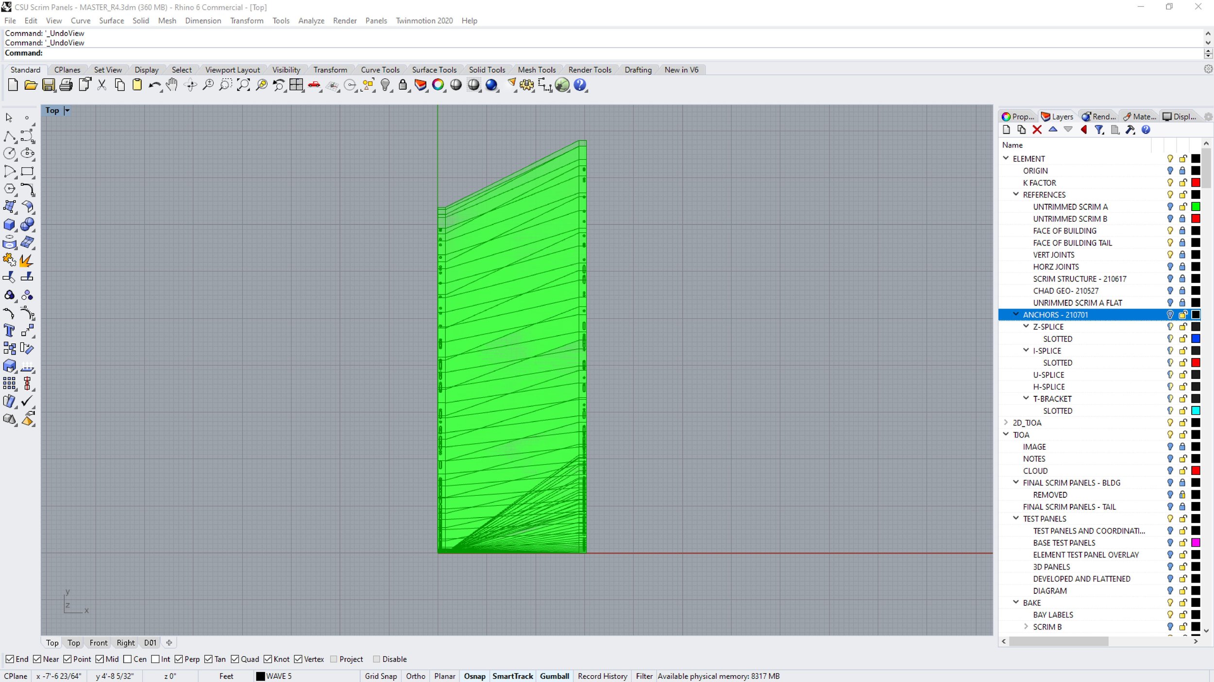Toggle the Near osnap checkbox
Viewport: 1214px width, 682px height.
point(37,659)
